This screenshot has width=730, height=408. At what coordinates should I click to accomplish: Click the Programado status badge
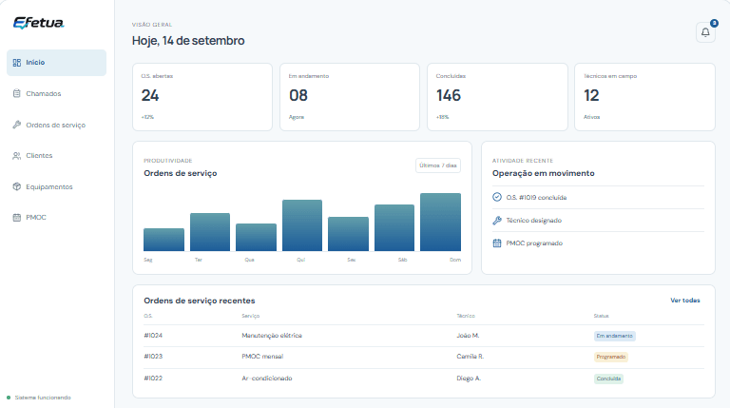tap(611, 357)
